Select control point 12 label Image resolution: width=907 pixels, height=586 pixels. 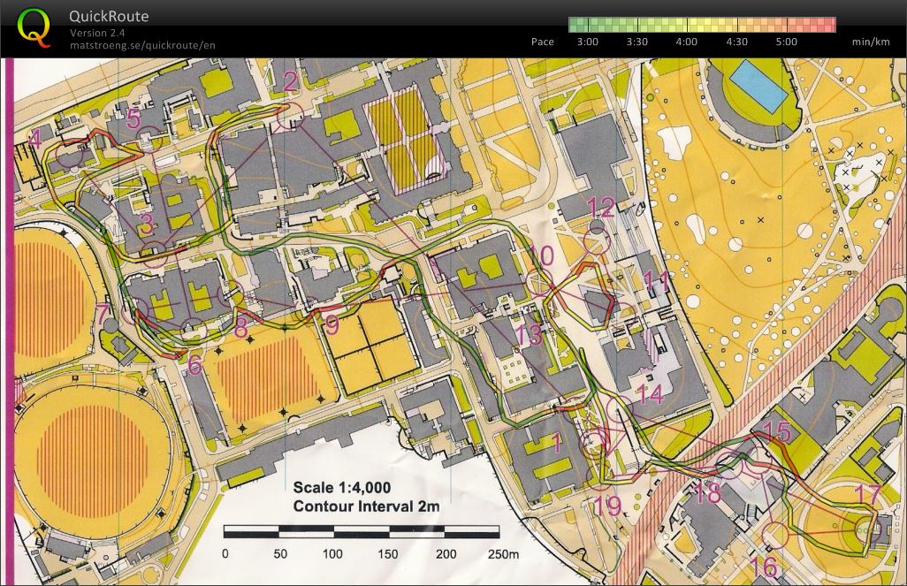[601, 209]
